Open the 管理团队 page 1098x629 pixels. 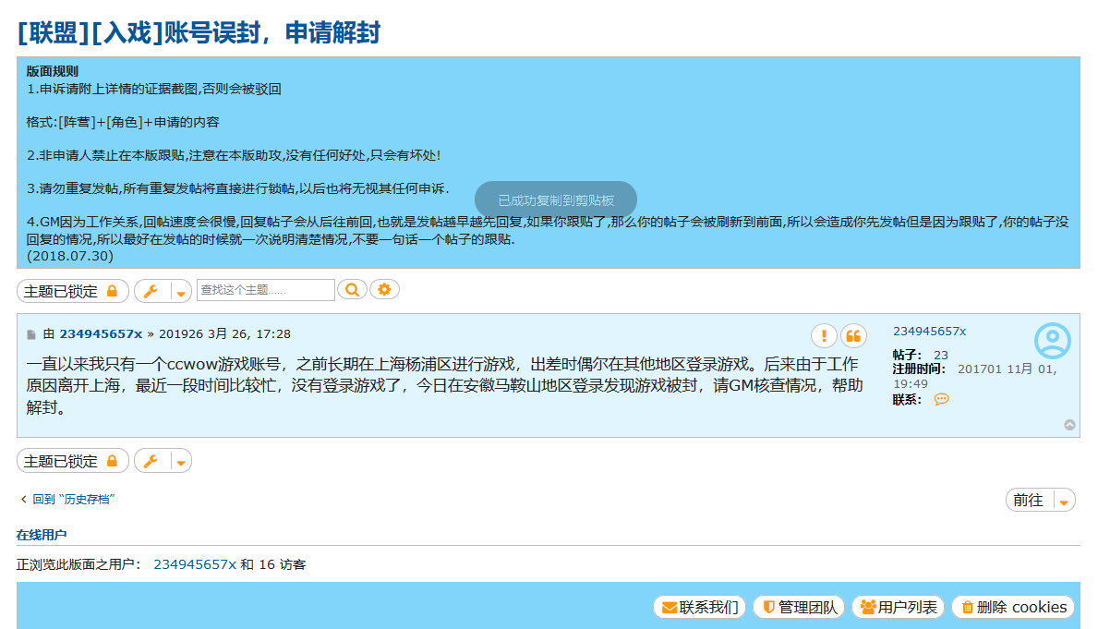800,607
